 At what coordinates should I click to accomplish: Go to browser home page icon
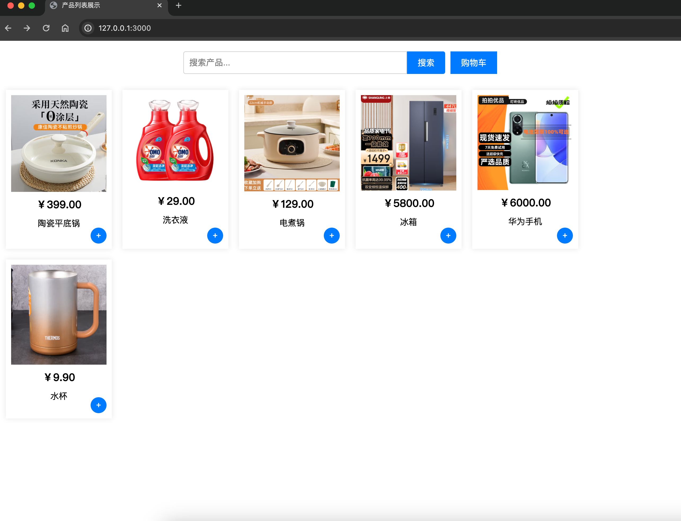(x=65, y=28)
